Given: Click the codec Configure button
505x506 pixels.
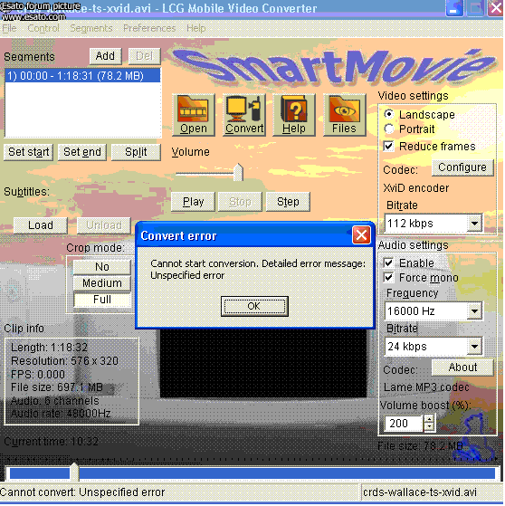Looking at the screenshot, I should pos(462,167).
